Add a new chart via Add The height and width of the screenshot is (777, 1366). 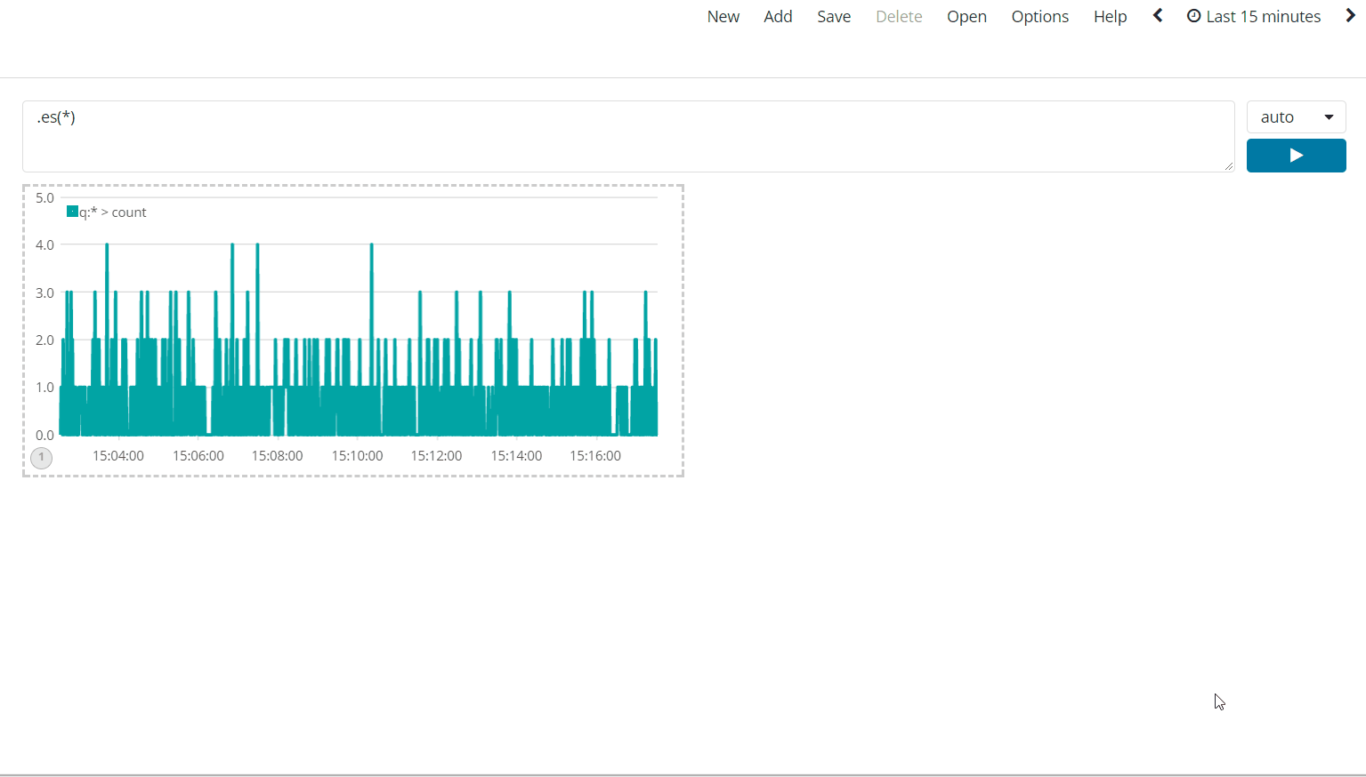coord(777,17)
